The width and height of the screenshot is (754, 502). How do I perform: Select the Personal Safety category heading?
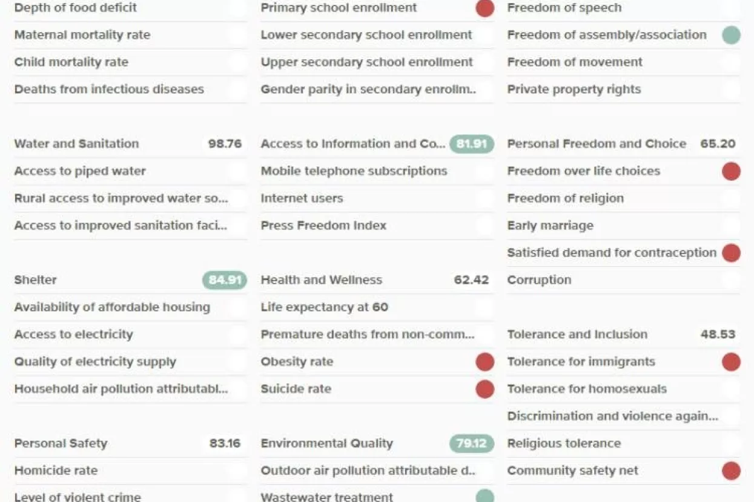[61, 443]
